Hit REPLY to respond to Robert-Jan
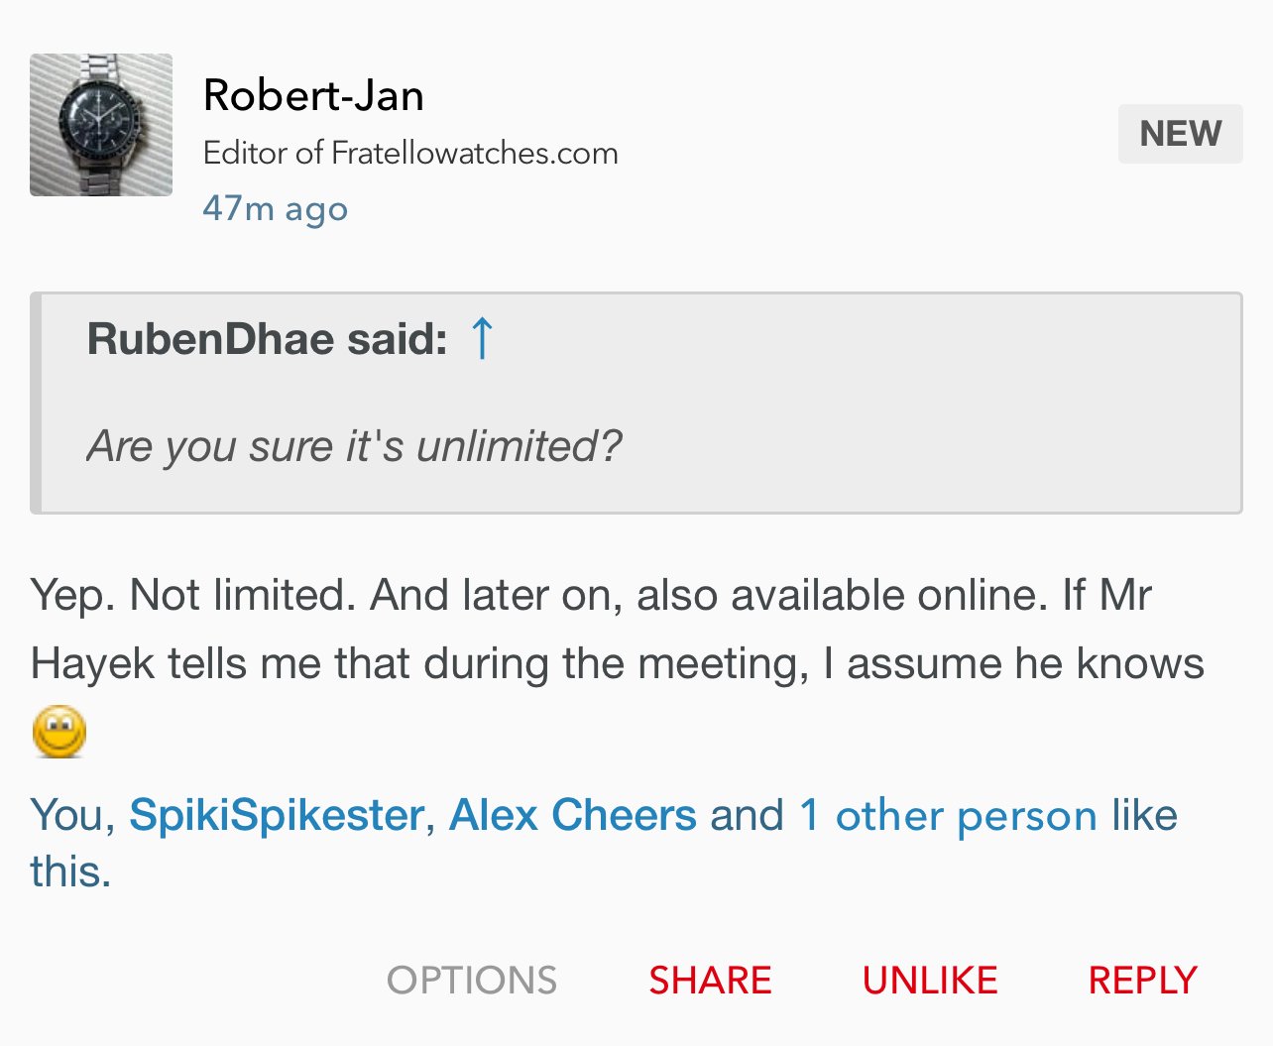 [1142, 980]
